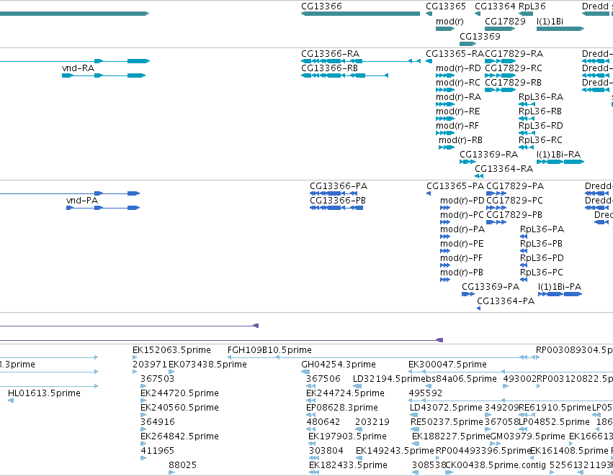Click the CG13366-PA protein label
This screenshot has height=476, width=613.
point(339,186)
